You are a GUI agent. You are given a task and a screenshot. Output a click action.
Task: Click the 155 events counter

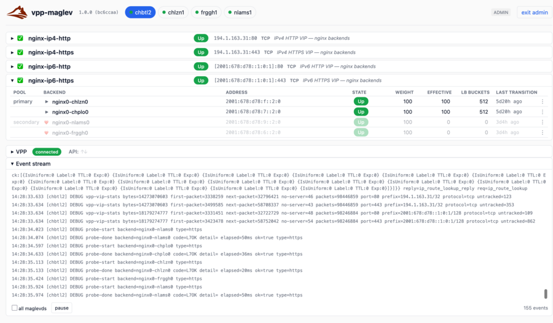[x=535, y=308]
